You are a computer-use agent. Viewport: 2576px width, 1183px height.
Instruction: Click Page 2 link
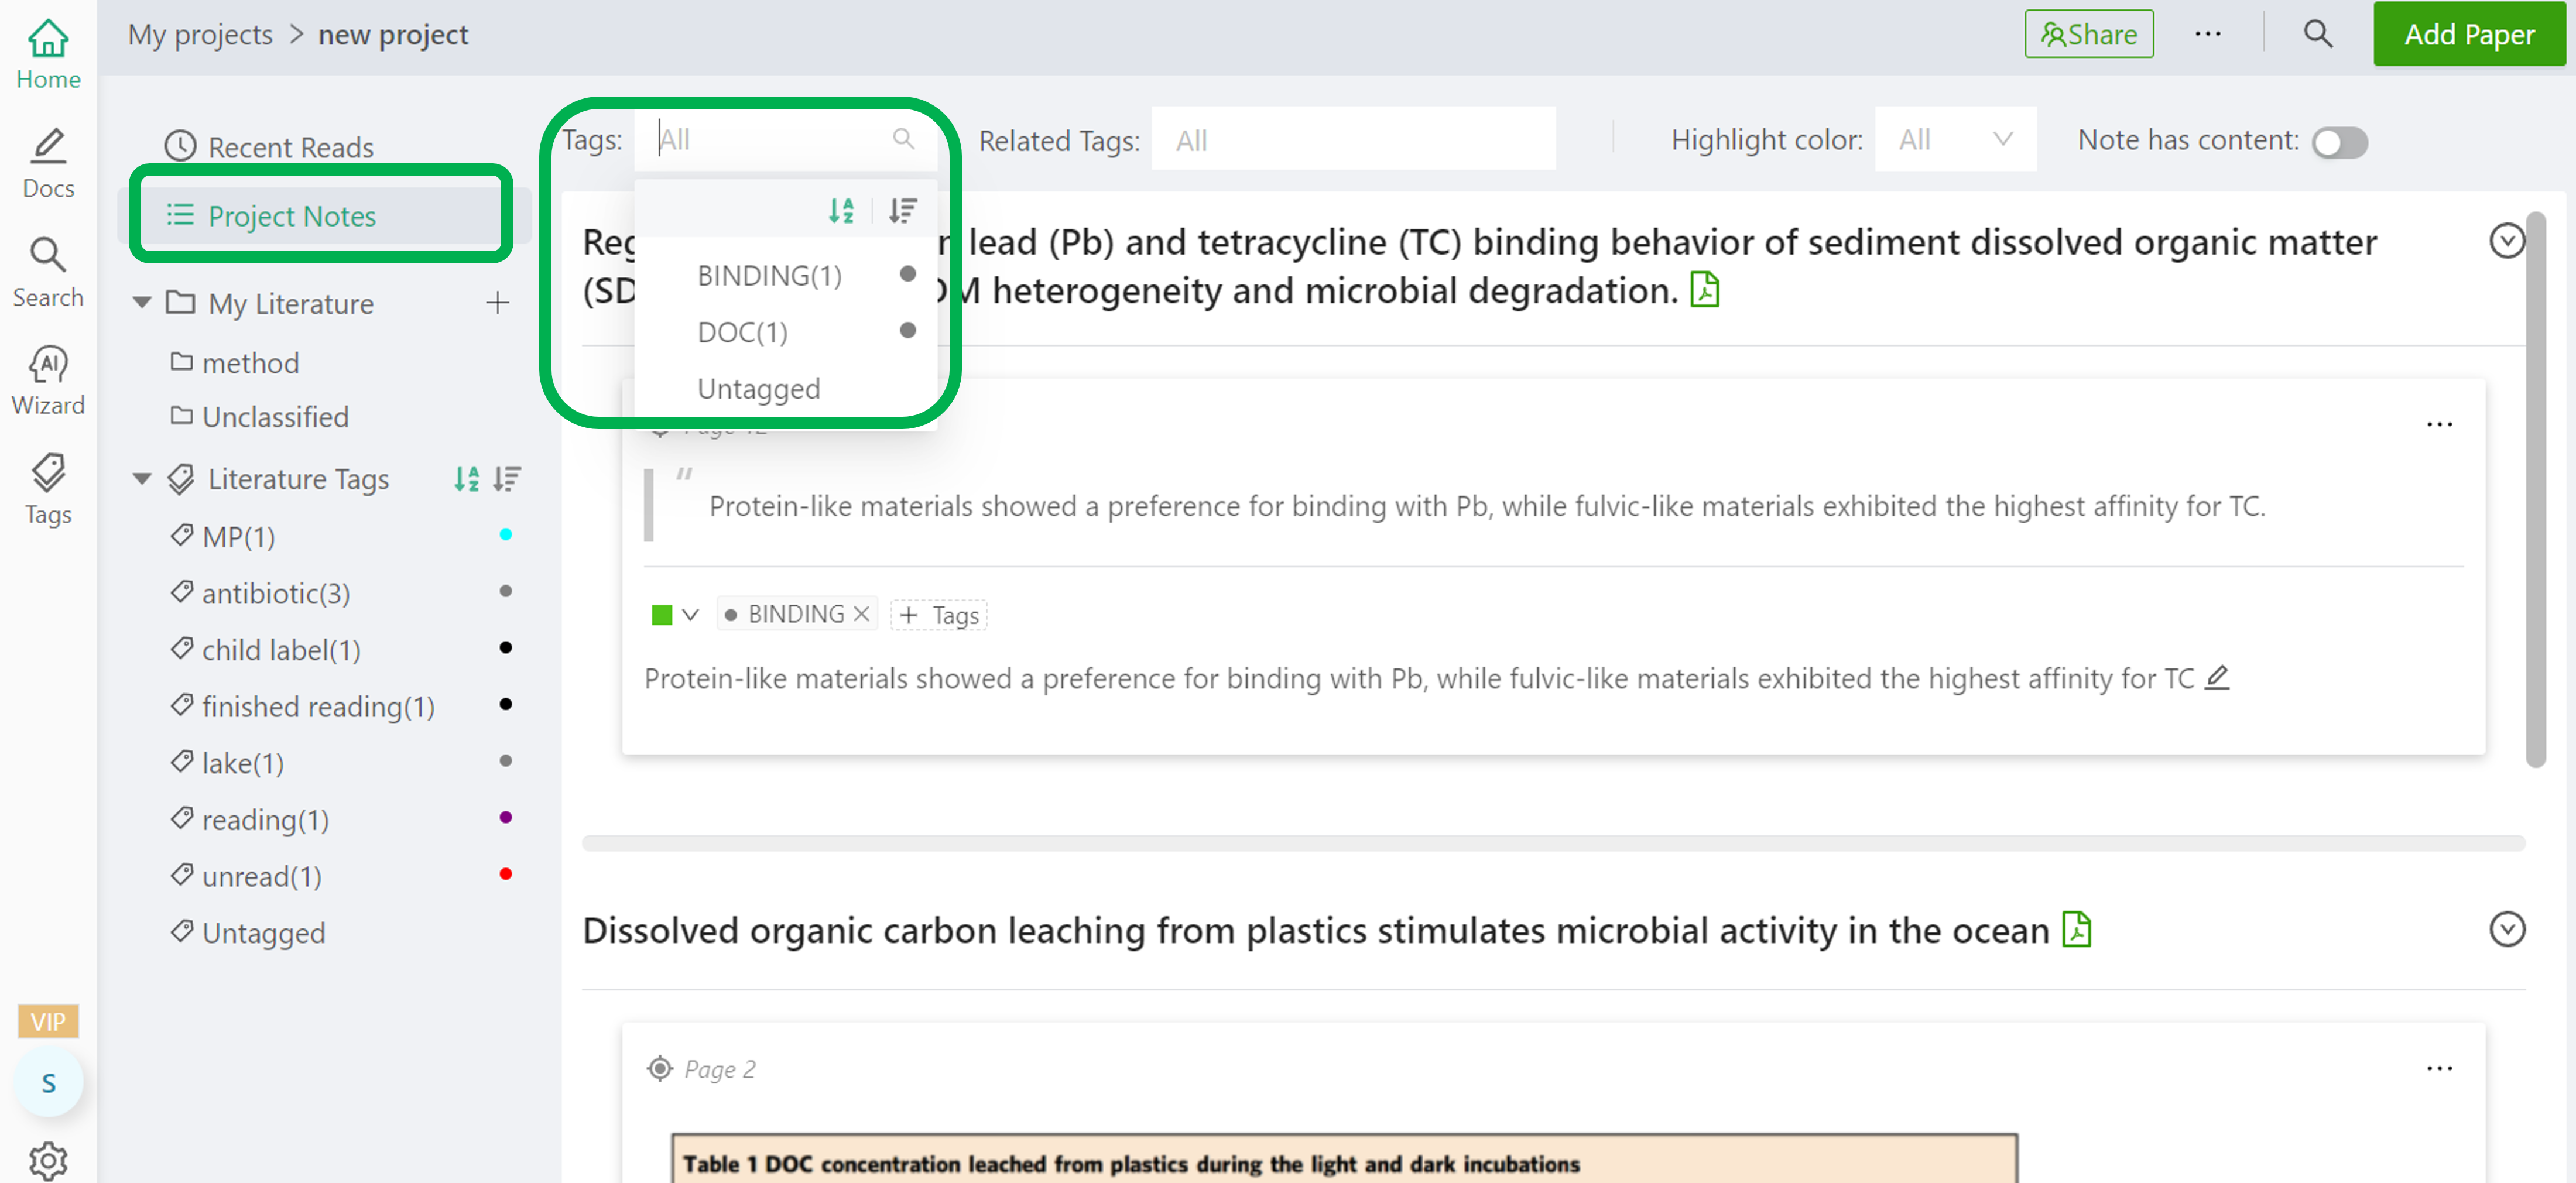tap(719, 1069)
